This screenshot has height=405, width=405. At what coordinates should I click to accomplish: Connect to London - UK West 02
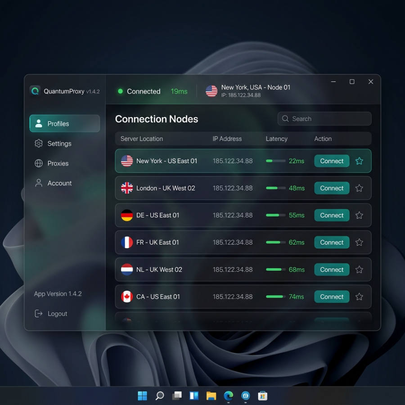pos(332,188)
